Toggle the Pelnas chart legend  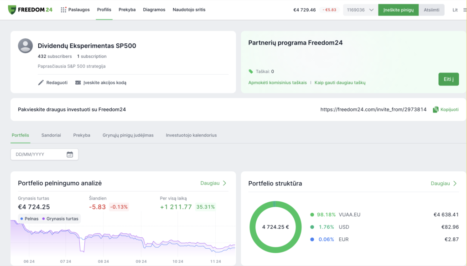pos(29,219)
